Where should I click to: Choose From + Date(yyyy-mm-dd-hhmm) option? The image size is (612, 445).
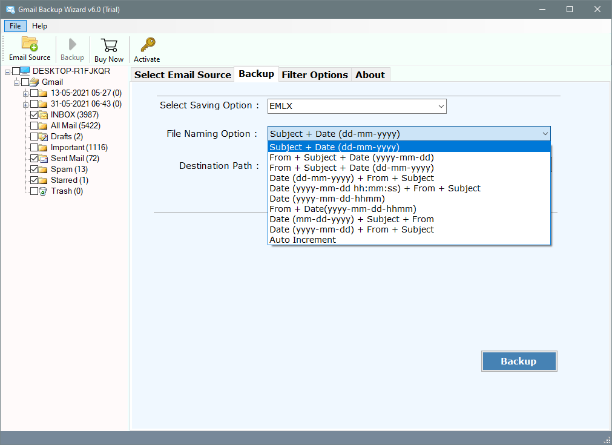[409, 209]
